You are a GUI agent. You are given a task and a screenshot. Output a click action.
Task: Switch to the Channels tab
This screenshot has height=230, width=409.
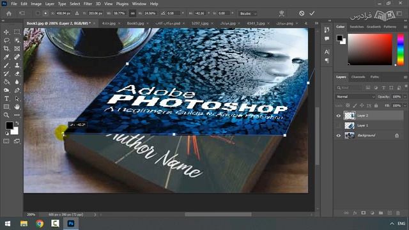358,77
